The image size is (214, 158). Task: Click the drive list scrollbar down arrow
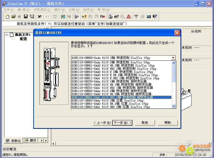174,106
